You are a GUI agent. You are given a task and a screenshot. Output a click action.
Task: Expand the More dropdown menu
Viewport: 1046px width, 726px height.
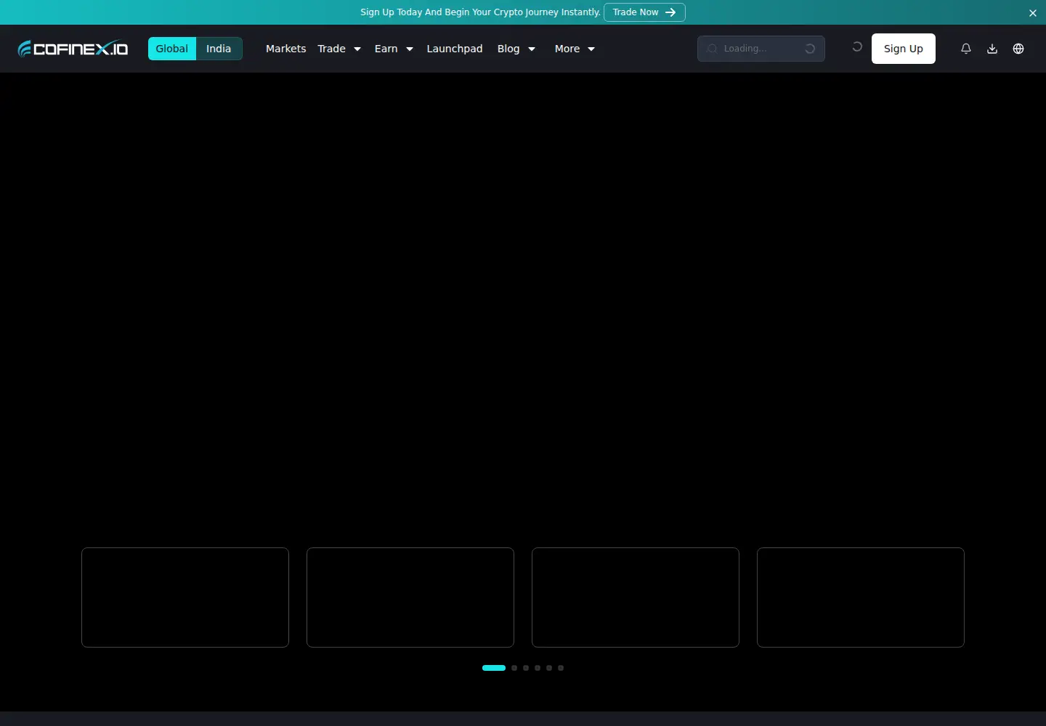(575, 49)
